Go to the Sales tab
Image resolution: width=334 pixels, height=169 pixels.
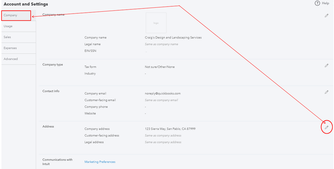click(x=19, y=37)
